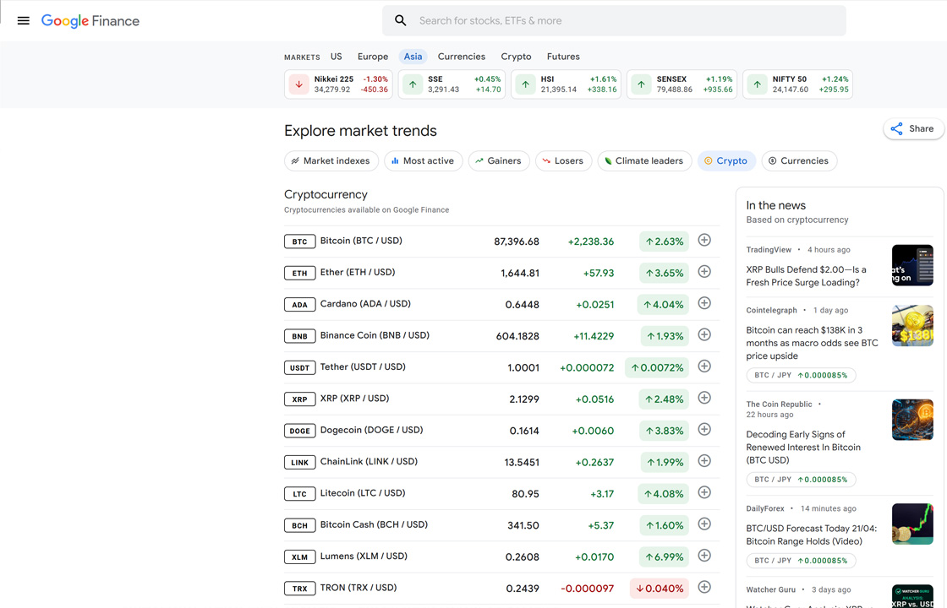Open the SENSEX index card

682,84
